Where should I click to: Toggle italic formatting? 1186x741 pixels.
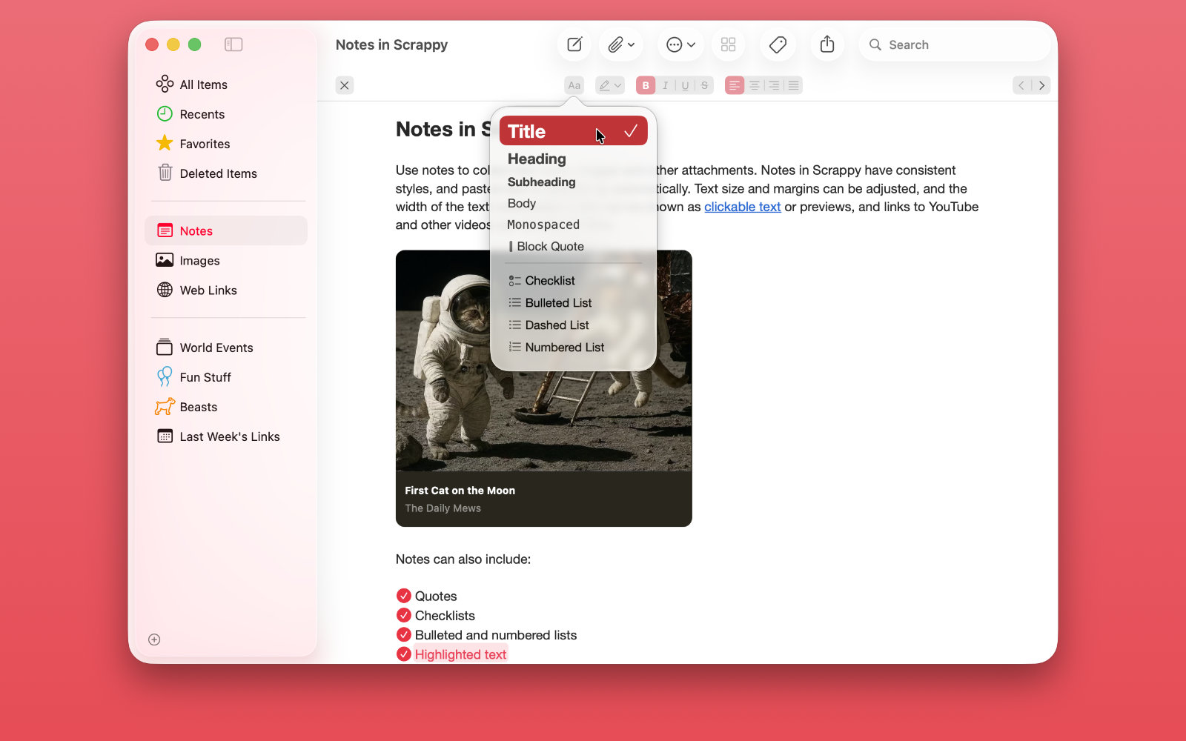click(x=665, y=85)
